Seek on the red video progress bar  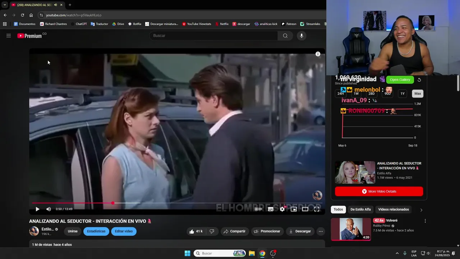coord(177,203)
